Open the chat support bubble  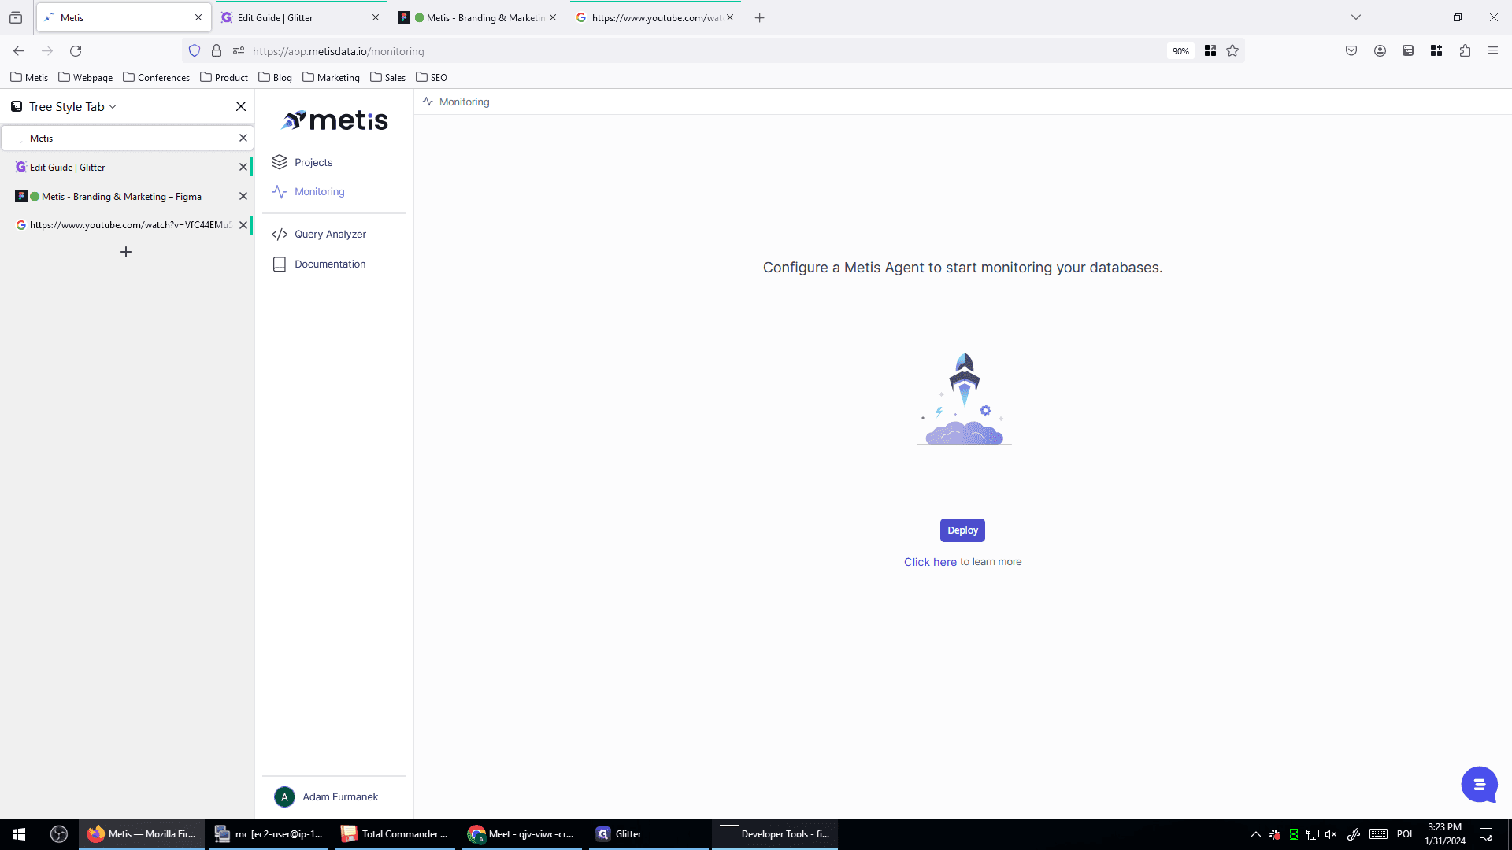coord(1479,785)
